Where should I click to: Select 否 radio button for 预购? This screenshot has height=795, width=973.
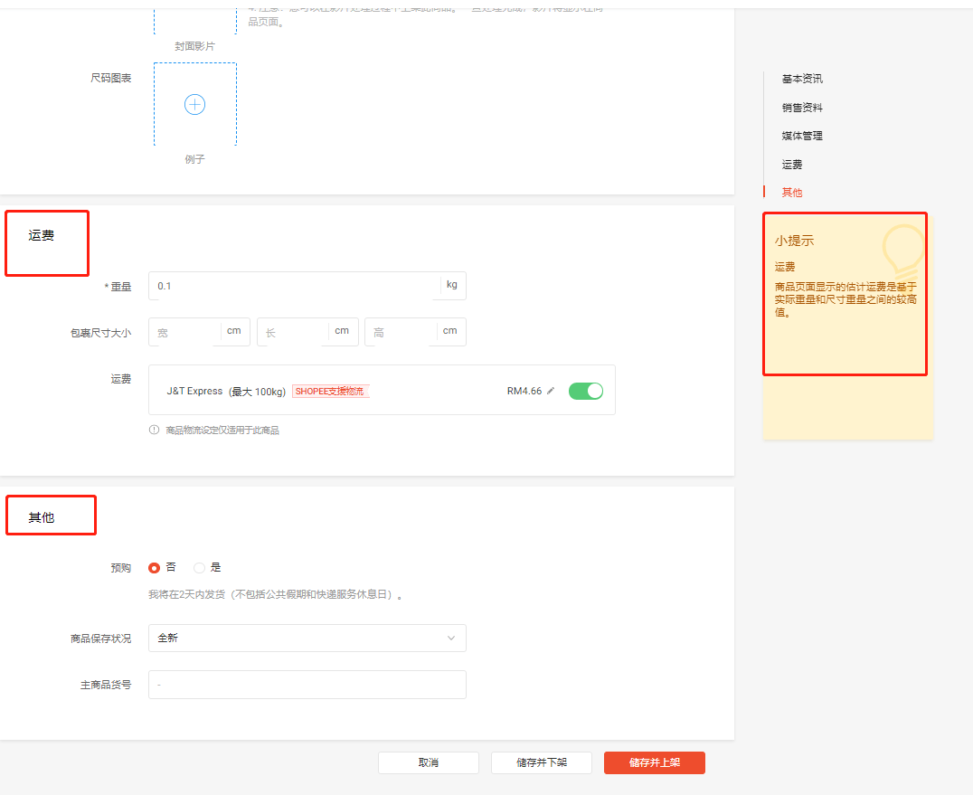pyautogui.click(x=155, y=567)
